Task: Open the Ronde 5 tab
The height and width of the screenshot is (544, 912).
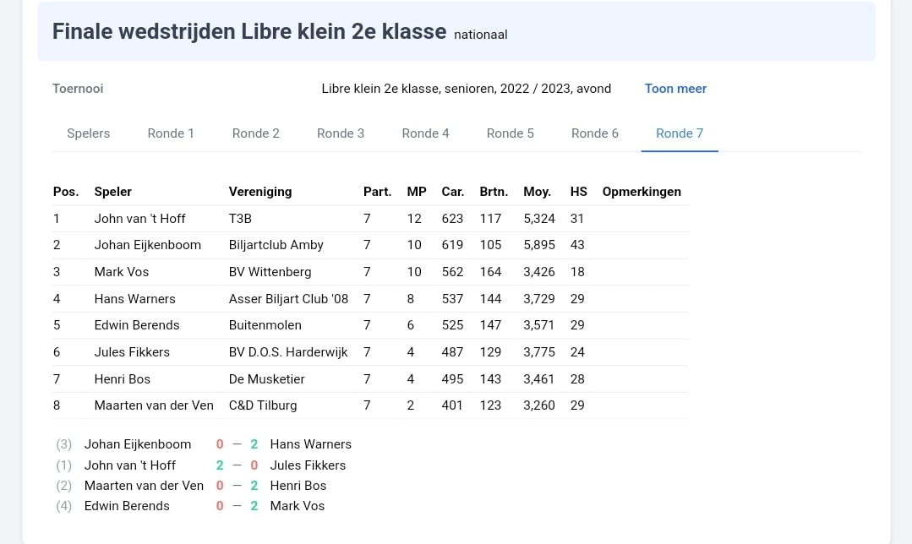Action: coord(511,133)
